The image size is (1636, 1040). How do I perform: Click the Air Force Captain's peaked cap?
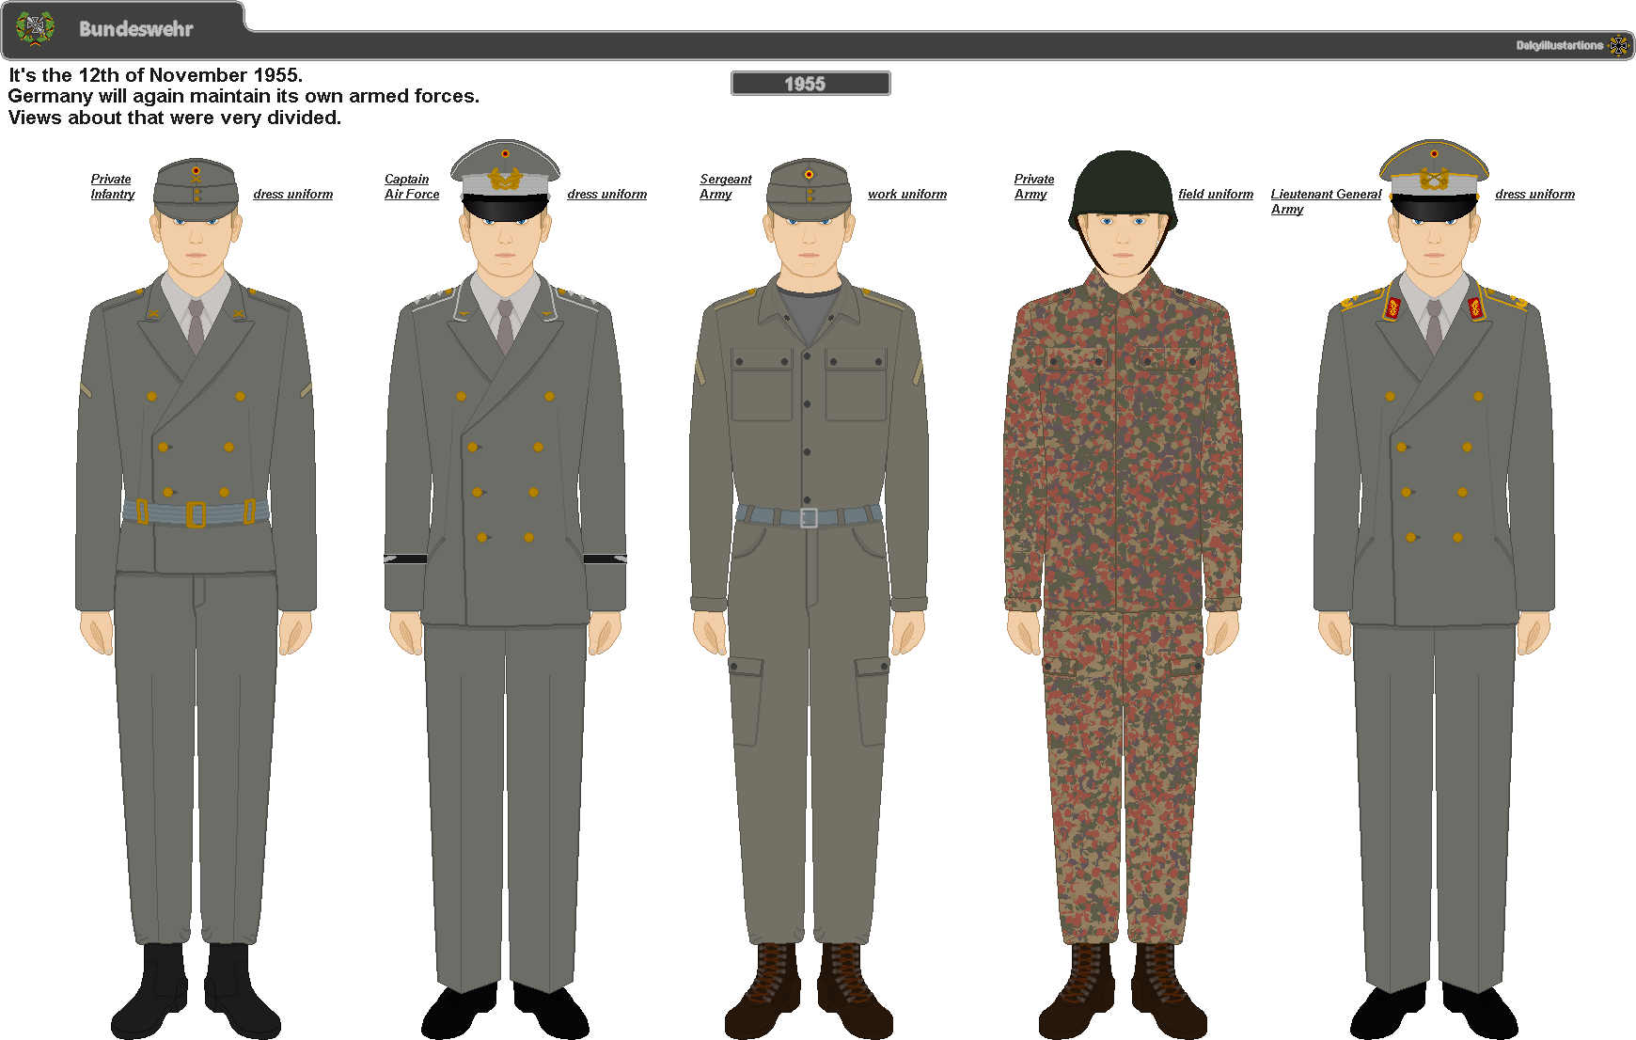(x=505, y=181)
